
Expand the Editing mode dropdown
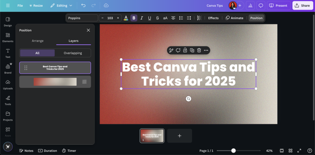pos(61,6)
